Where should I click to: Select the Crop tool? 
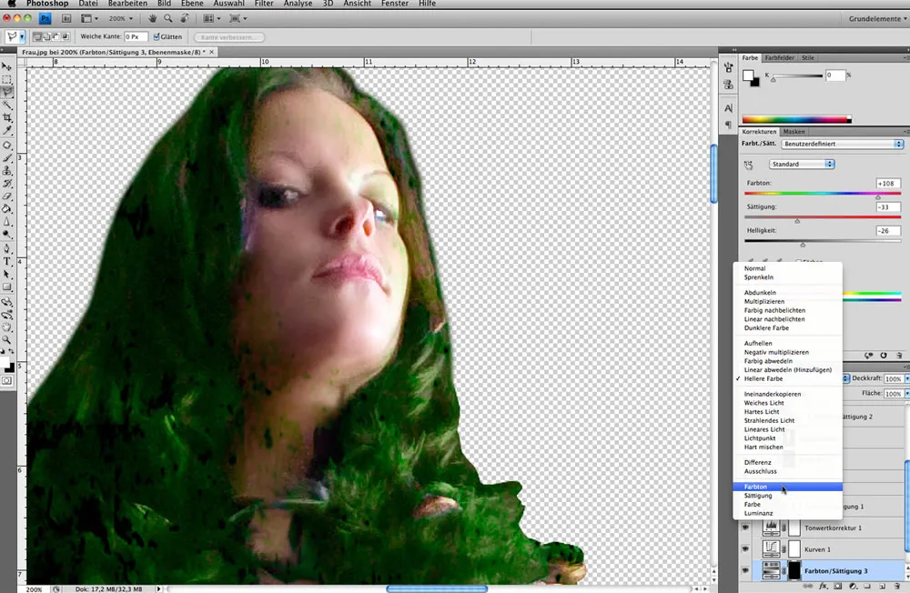point(7,115)
